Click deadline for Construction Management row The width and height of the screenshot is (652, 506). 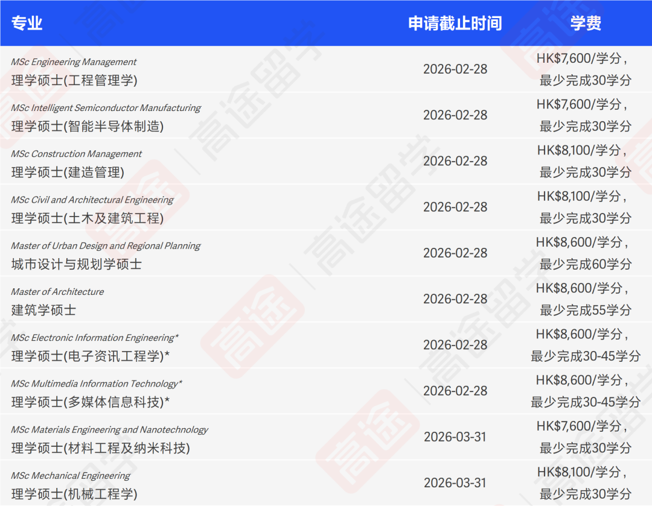click(455, 161)
